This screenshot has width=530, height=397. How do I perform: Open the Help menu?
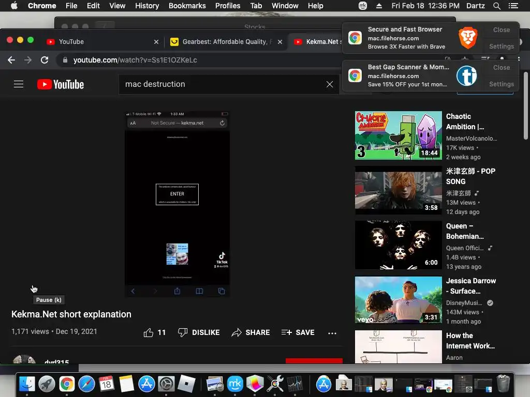(315, 6)
